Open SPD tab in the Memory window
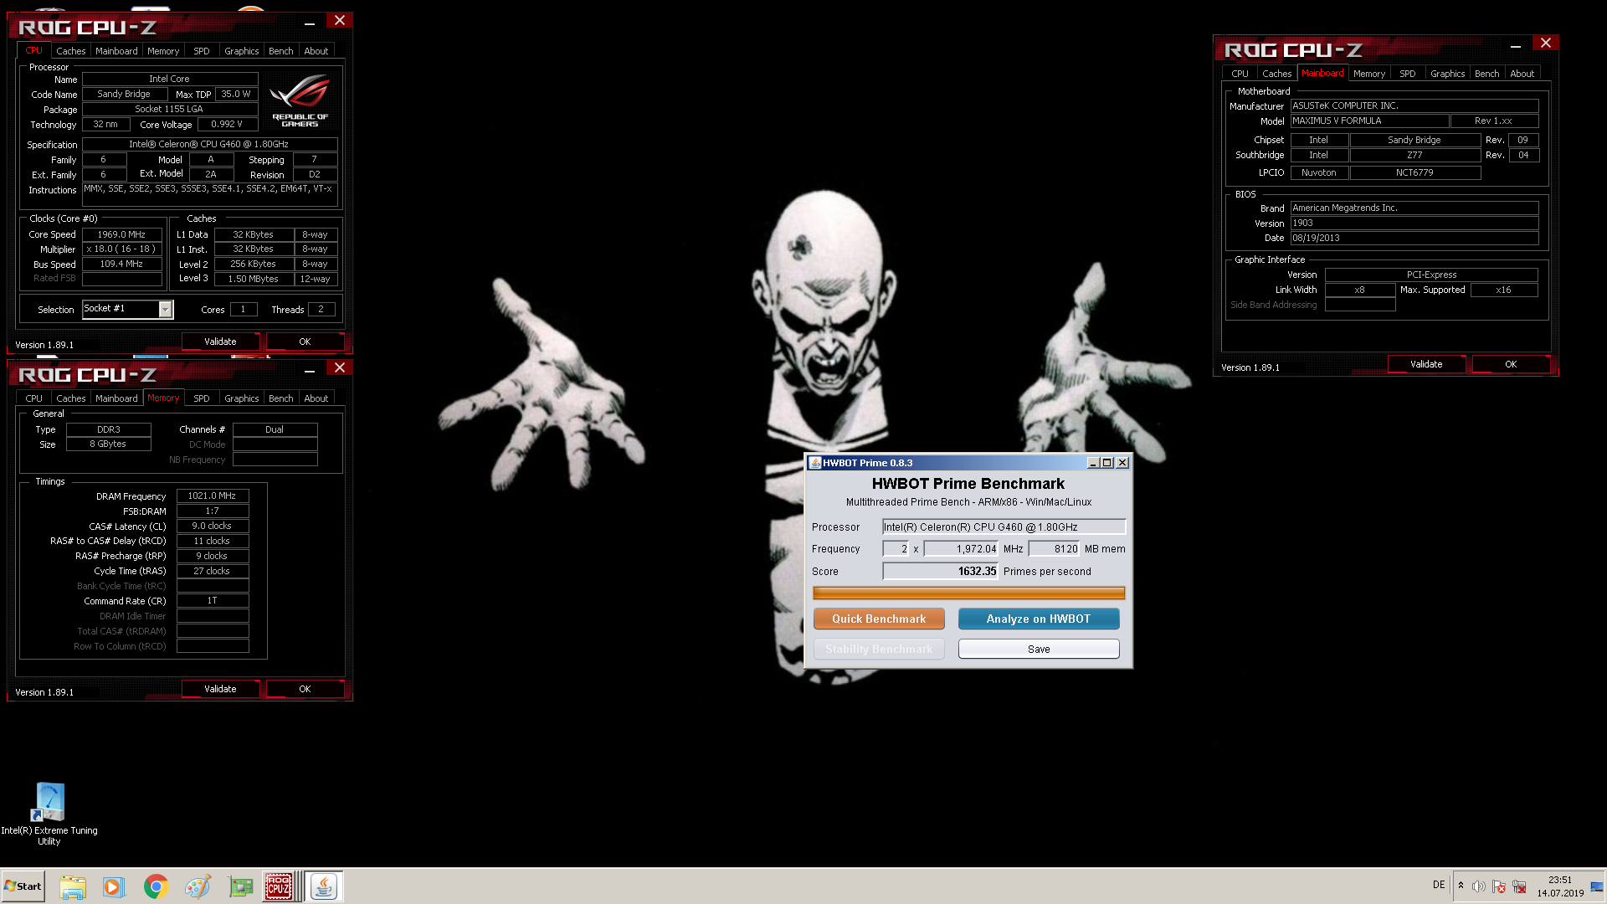 (202, 398)
